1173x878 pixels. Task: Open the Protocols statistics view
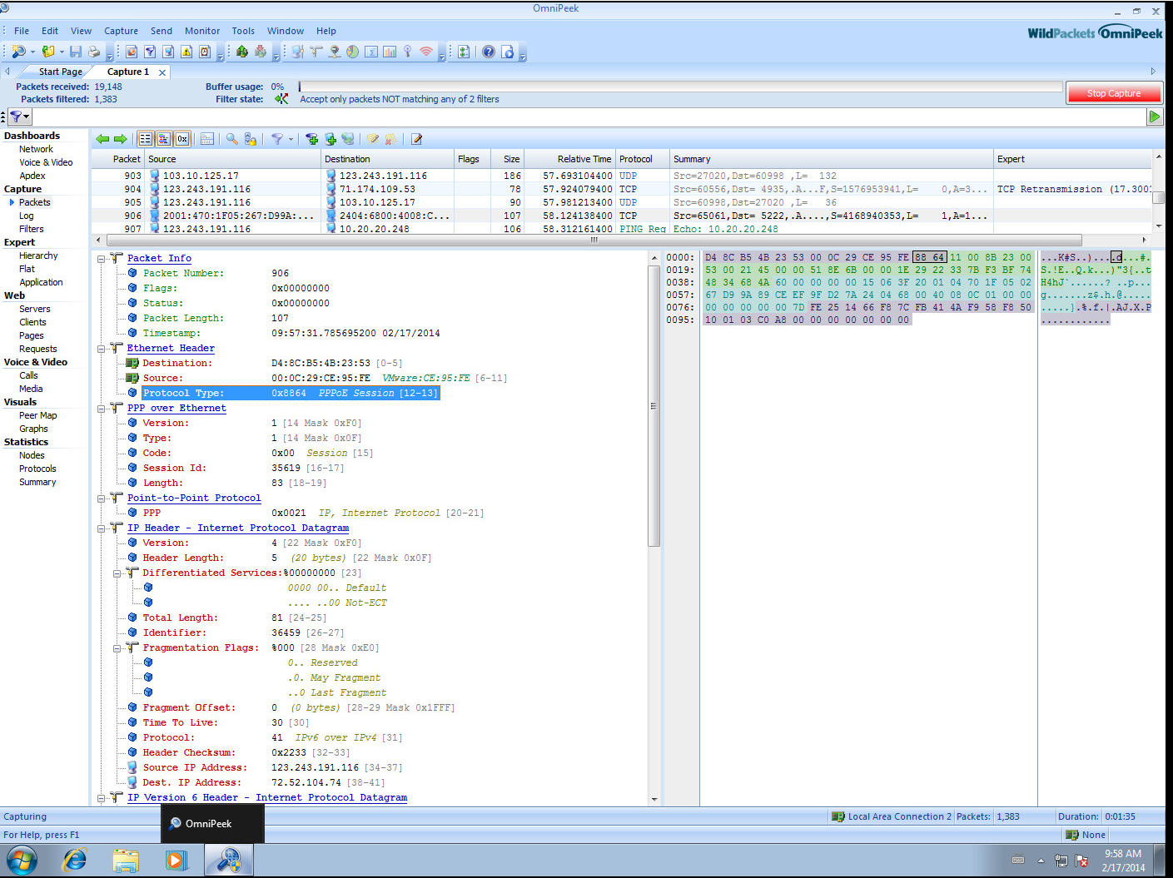coord(37,469)
